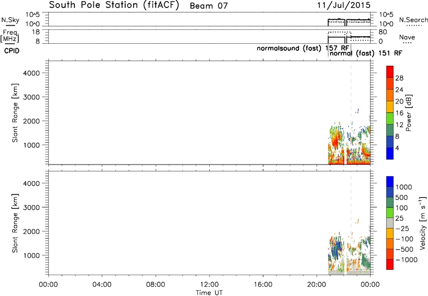
Task: Click the -100 label on Velocity scale
Action: pyautogui.click(x=404, y=239)
